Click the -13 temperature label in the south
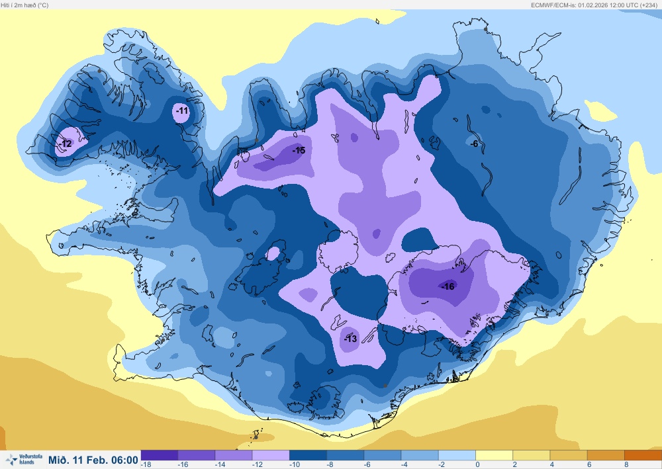 tap(350, 339)
